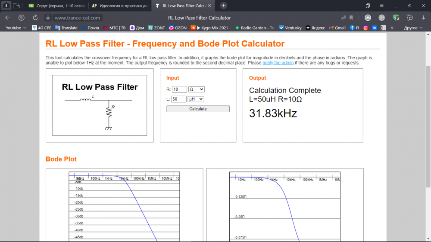Reload the page with refresh icon

pyautogui.click(x=35, y=18)
